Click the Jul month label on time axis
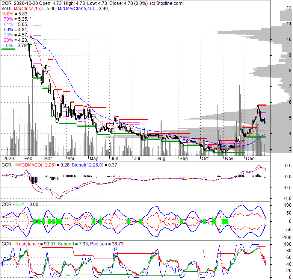The width and height of the screenshot is (293, 280). pos(137,159)
